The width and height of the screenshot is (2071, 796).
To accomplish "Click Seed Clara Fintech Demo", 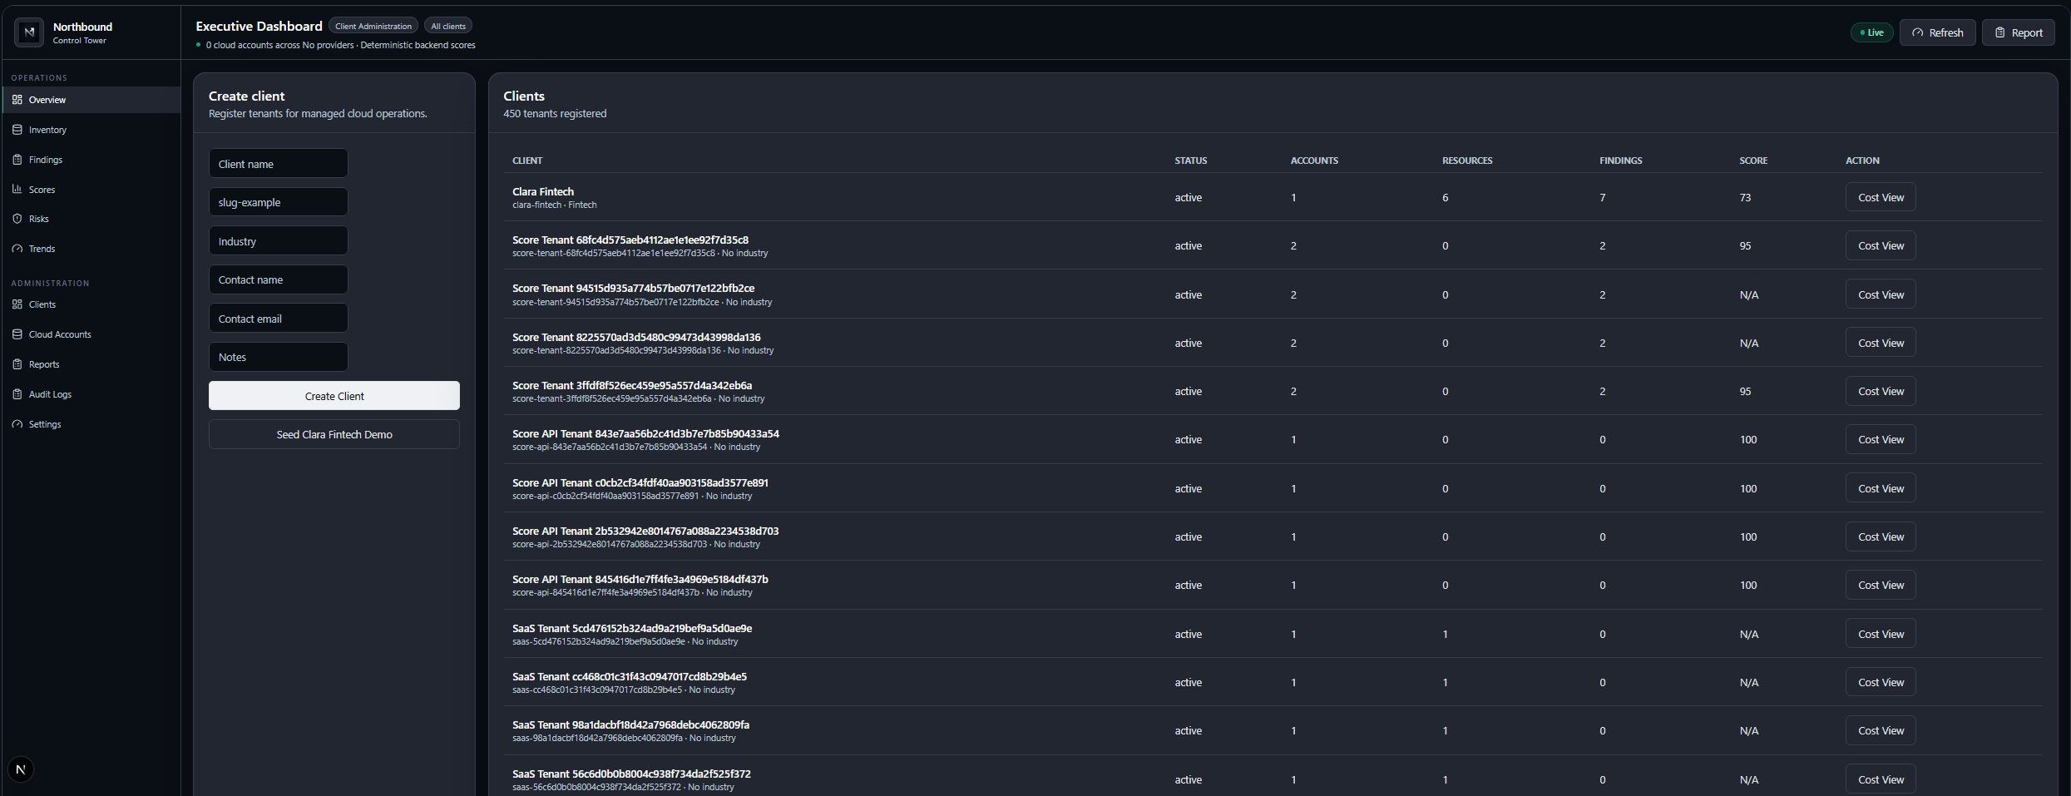I will click(x=334, y=434).
